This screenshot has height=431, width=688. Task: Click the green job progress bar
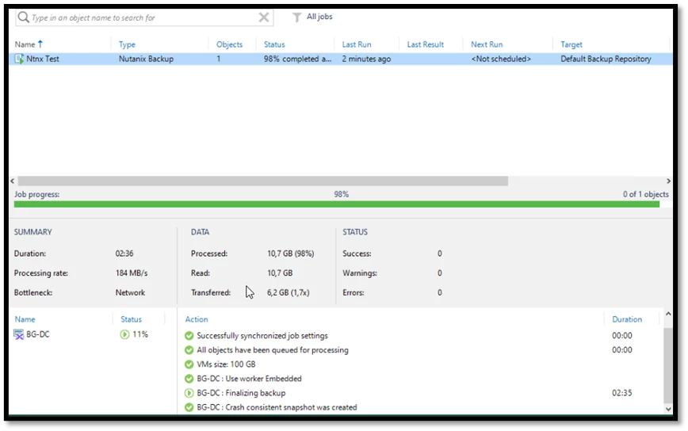[337, 204]
